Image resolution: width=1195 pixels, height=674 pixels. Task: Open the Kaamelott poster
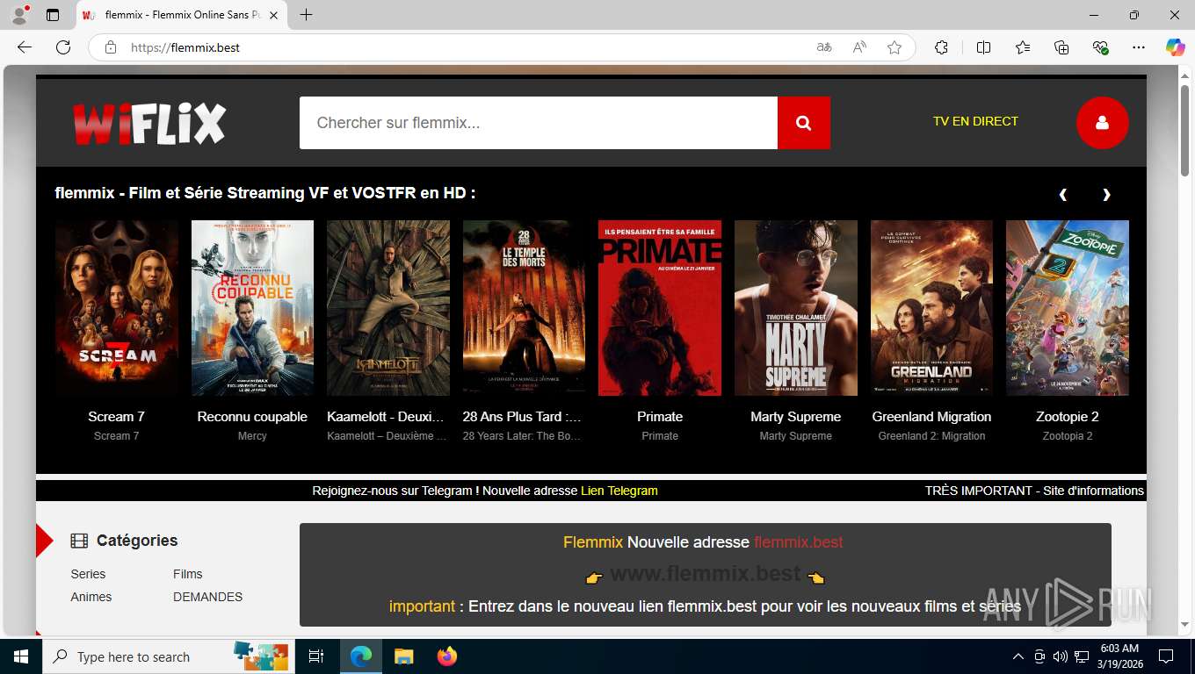[x=388, y=308]
